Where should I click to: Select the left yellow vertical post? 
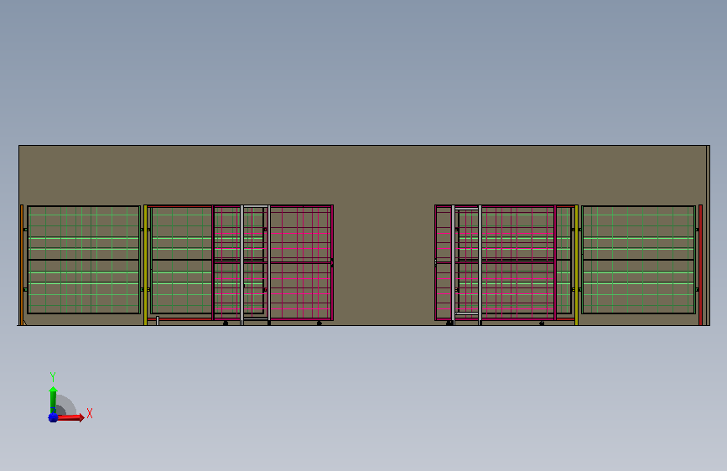(145, 265)
